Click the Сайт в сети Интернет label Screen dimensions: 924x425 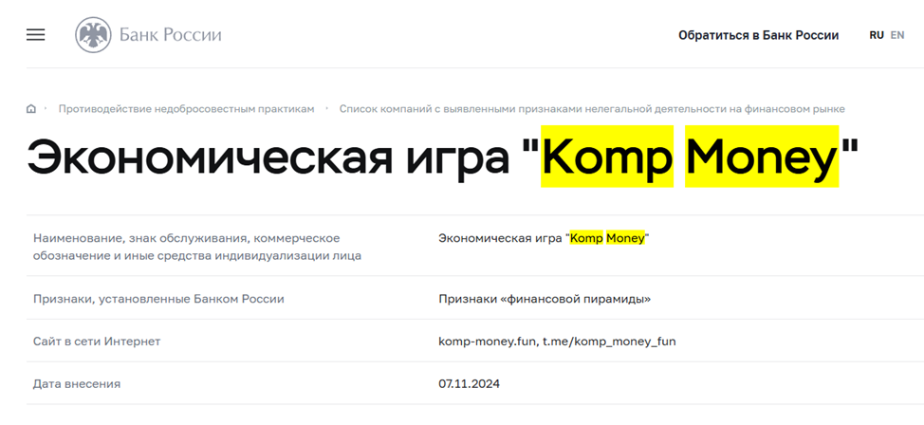tap(97, 342)
